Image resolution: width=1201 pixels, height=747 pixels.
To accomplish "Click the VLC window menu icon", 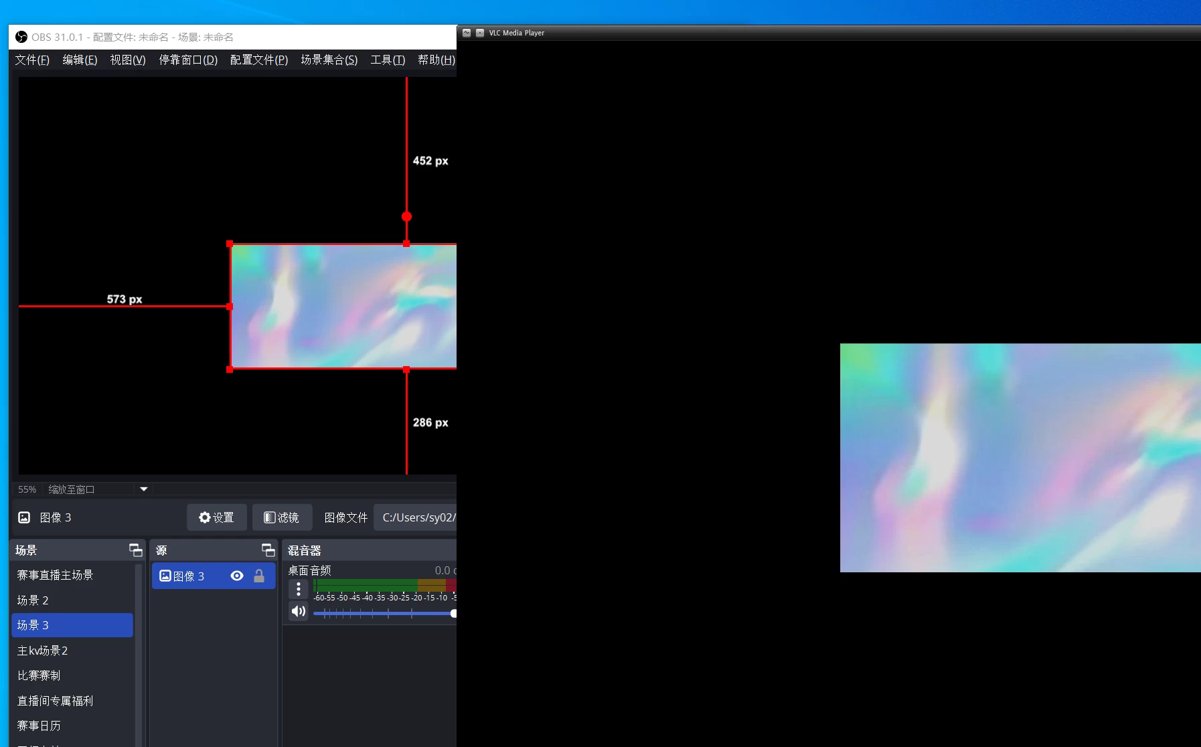I will [467, 33].
